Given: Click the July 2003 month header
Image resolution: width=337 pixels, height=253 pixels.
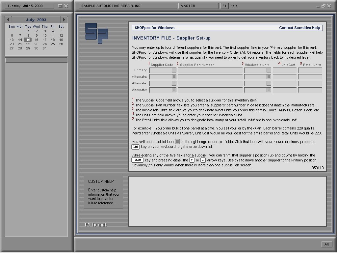Looking at the screenshot, I should [x=36, y=19].
